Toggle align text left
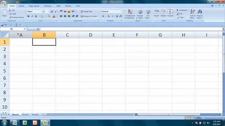This screenshot has height=126, width=225. pos(61,16)
